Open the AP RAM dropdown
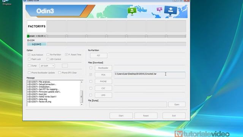This screenshot has width=243, height=137. 47,66
